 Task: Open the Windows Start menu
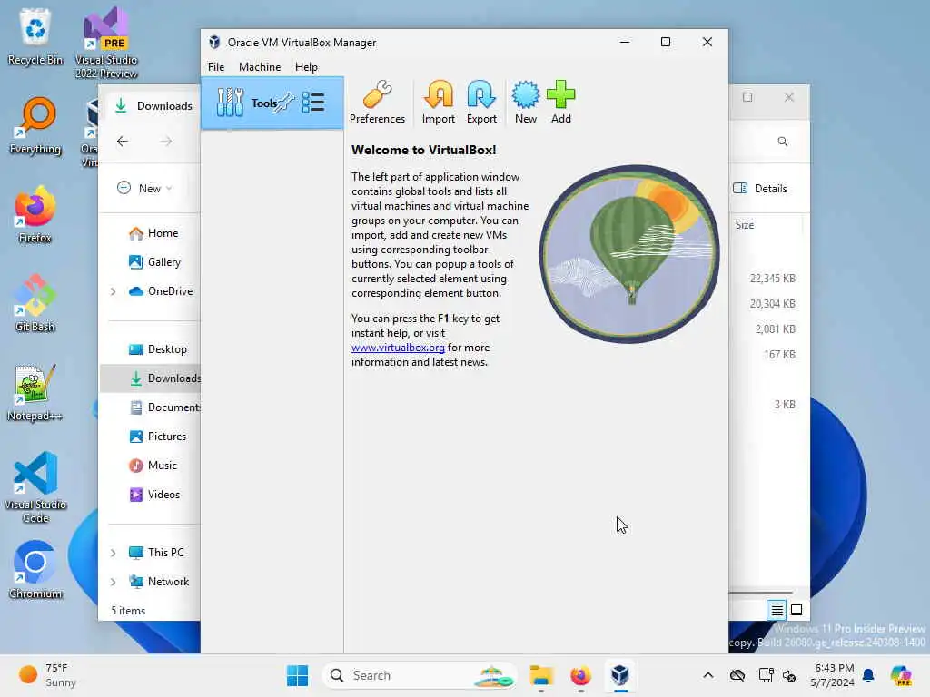coord(297,675)
